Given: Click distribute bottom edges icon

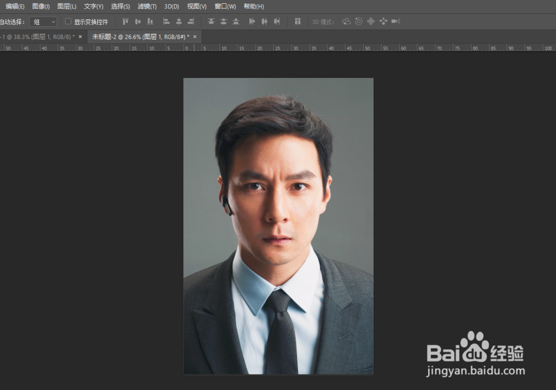Looking at the screenshot, I should [x=236, y=22].
